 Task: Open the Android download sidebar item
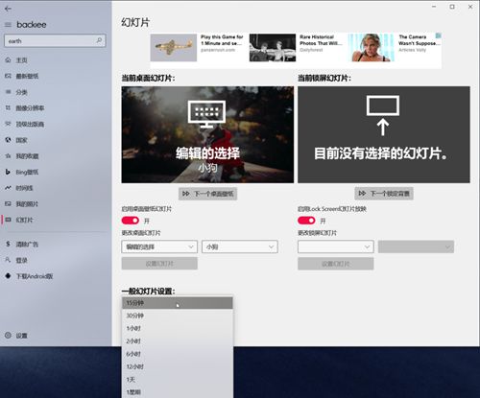pos(29,276)
